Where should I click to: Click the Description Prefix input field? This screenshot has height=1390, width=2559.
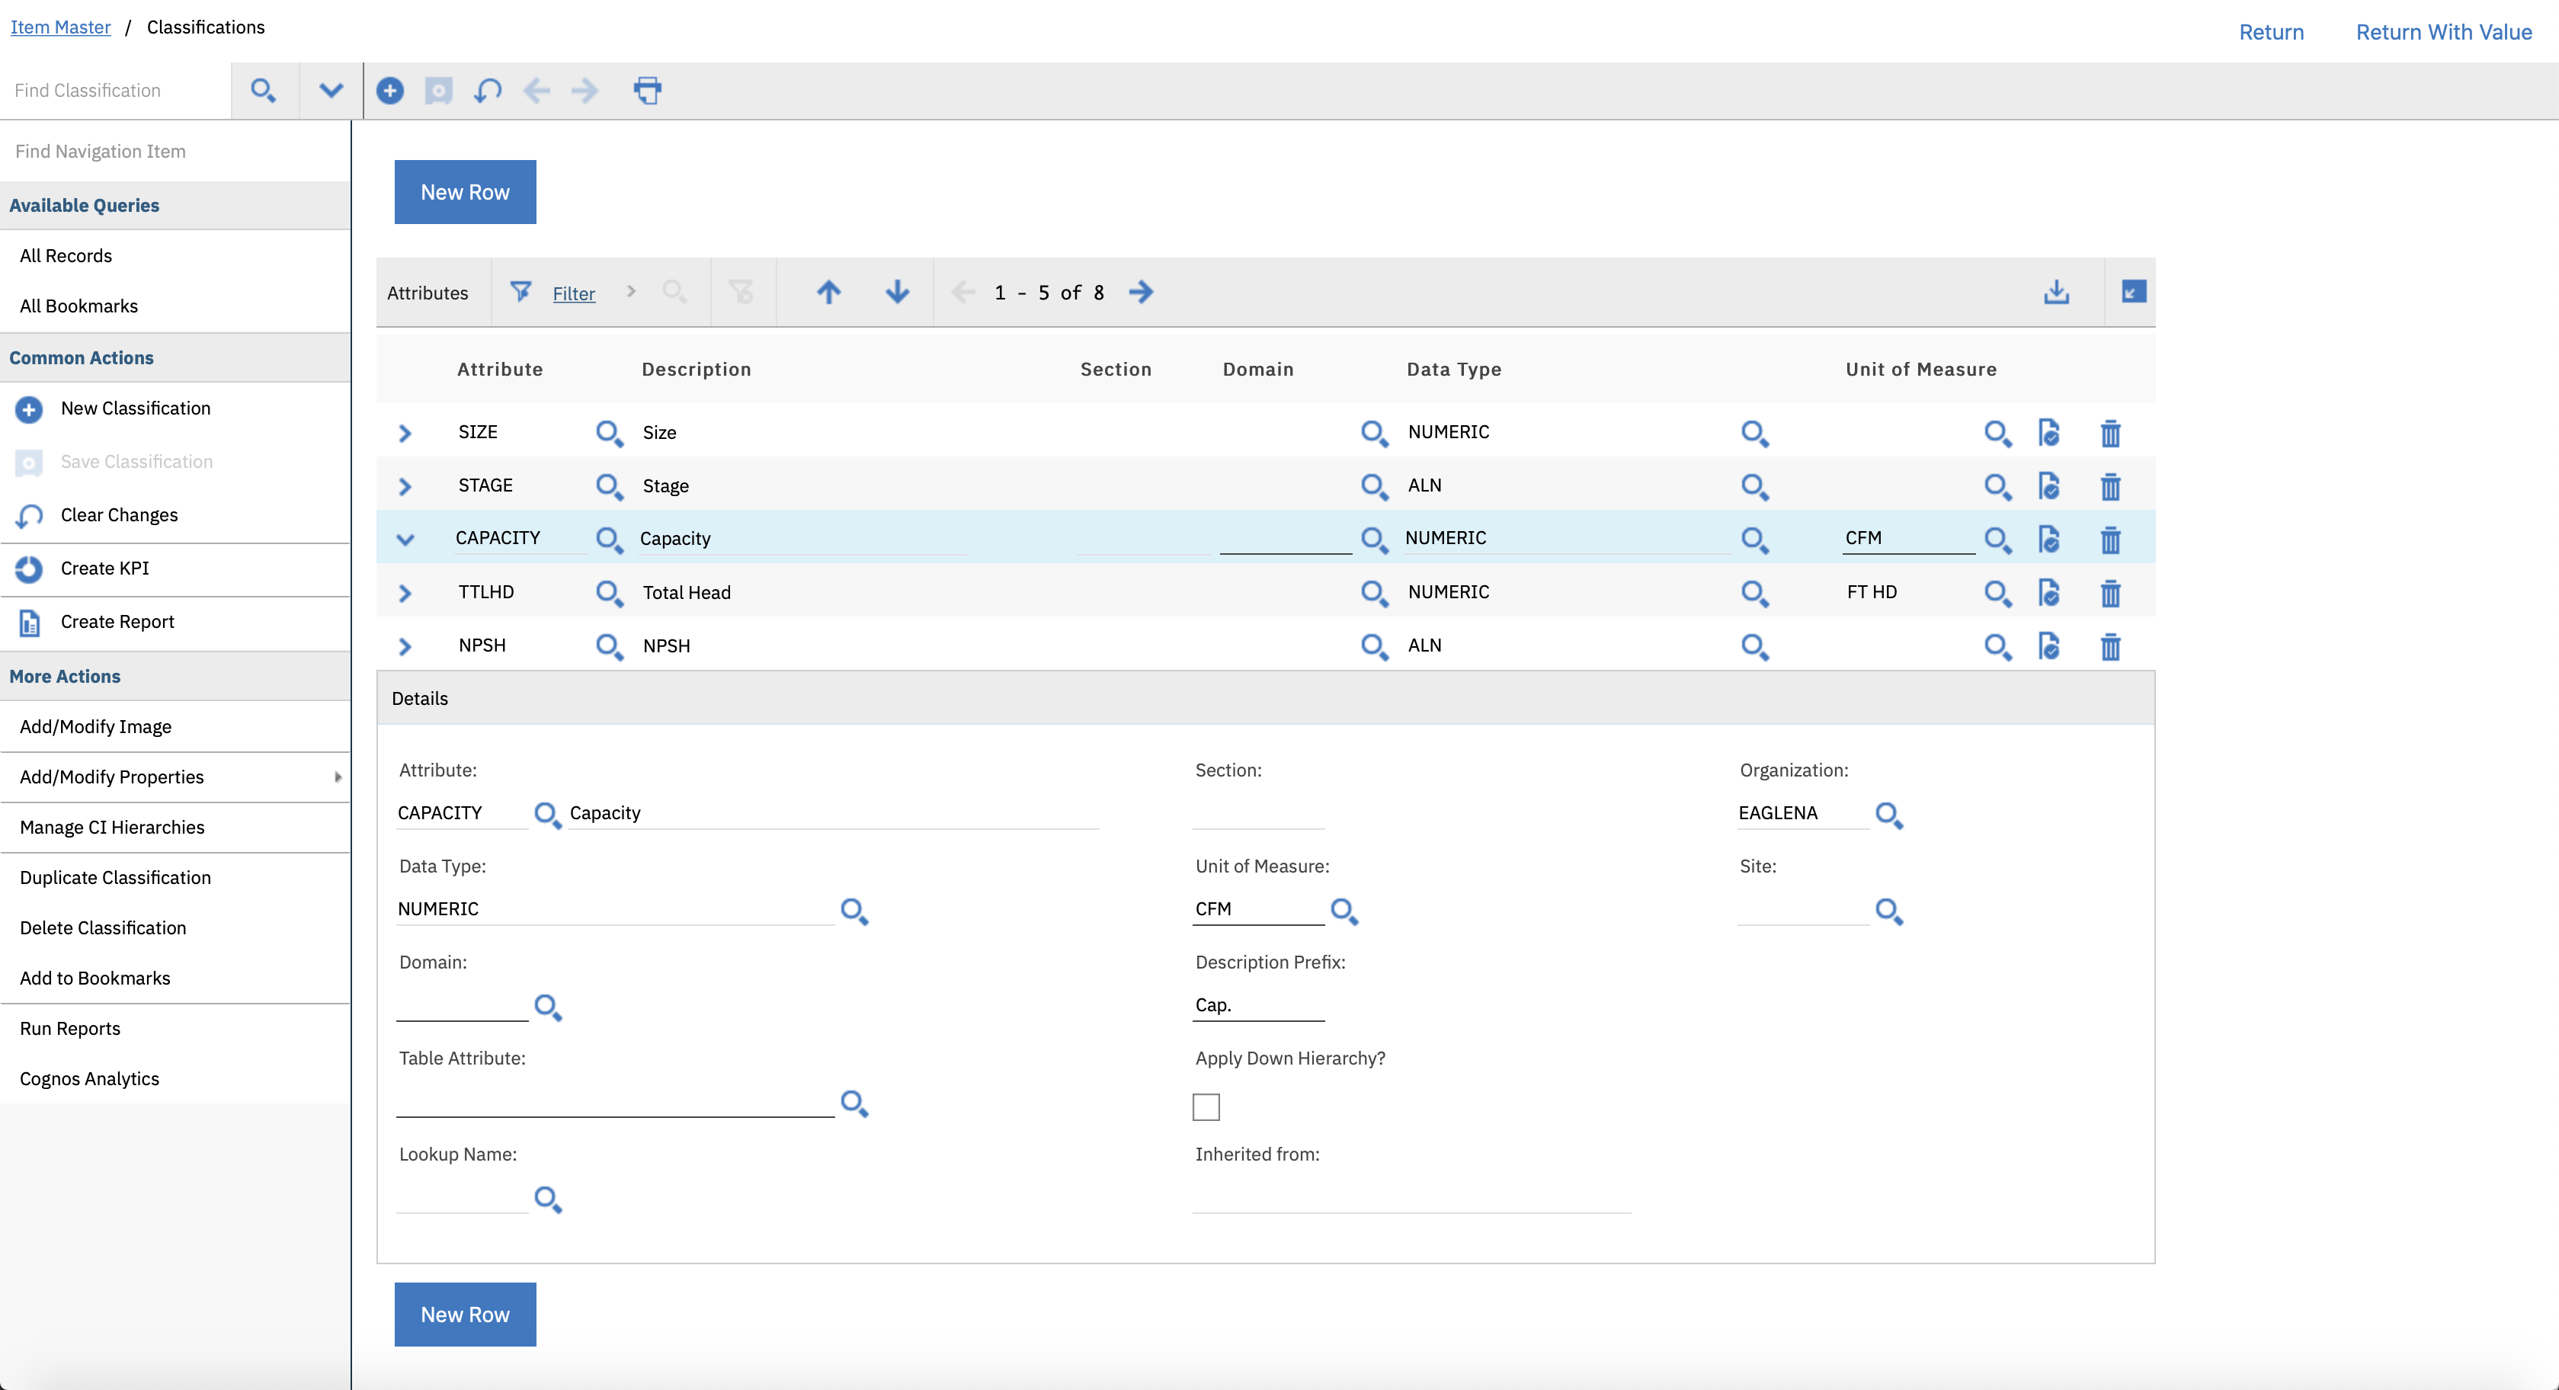click(x=1257, y=1004)
